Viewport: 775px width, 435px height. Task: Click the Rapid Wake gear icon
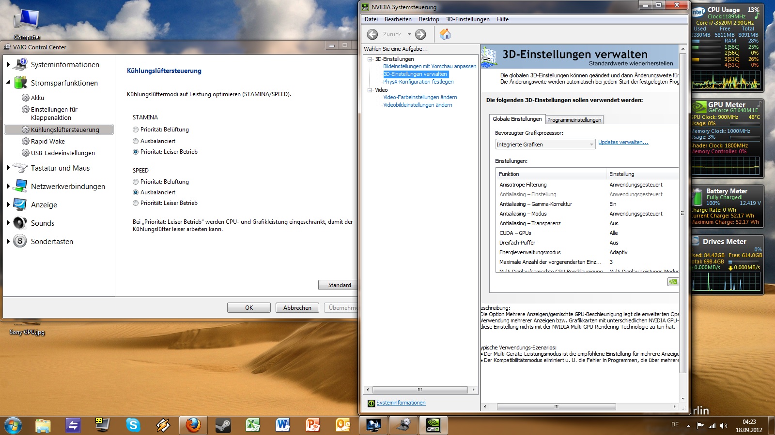[26, 141]
